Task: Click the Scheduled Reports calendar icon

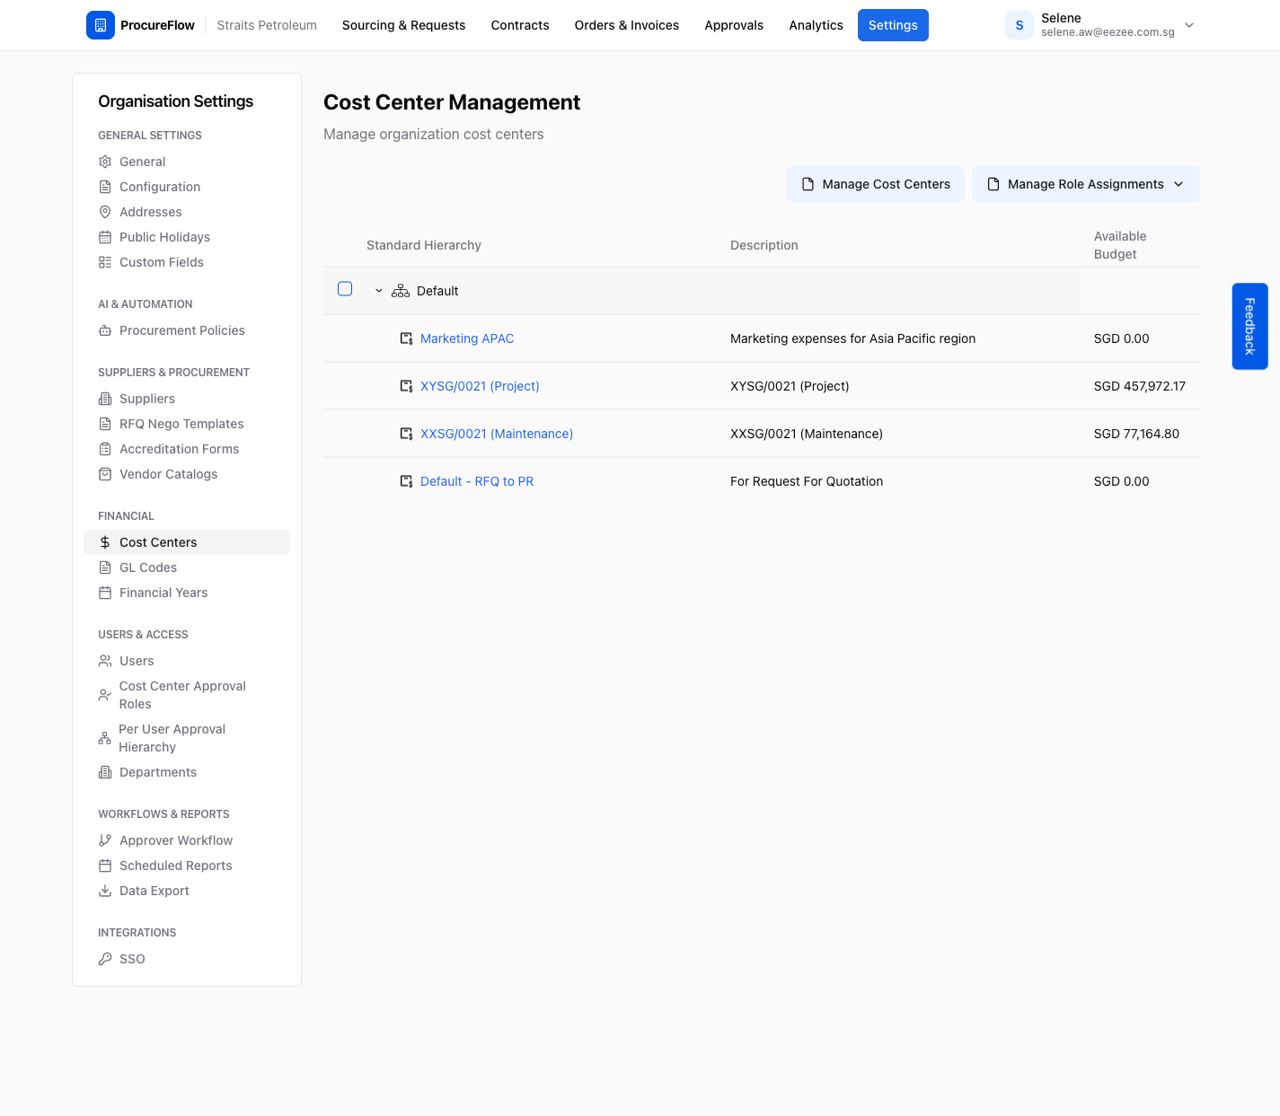Action: (105, 866)
